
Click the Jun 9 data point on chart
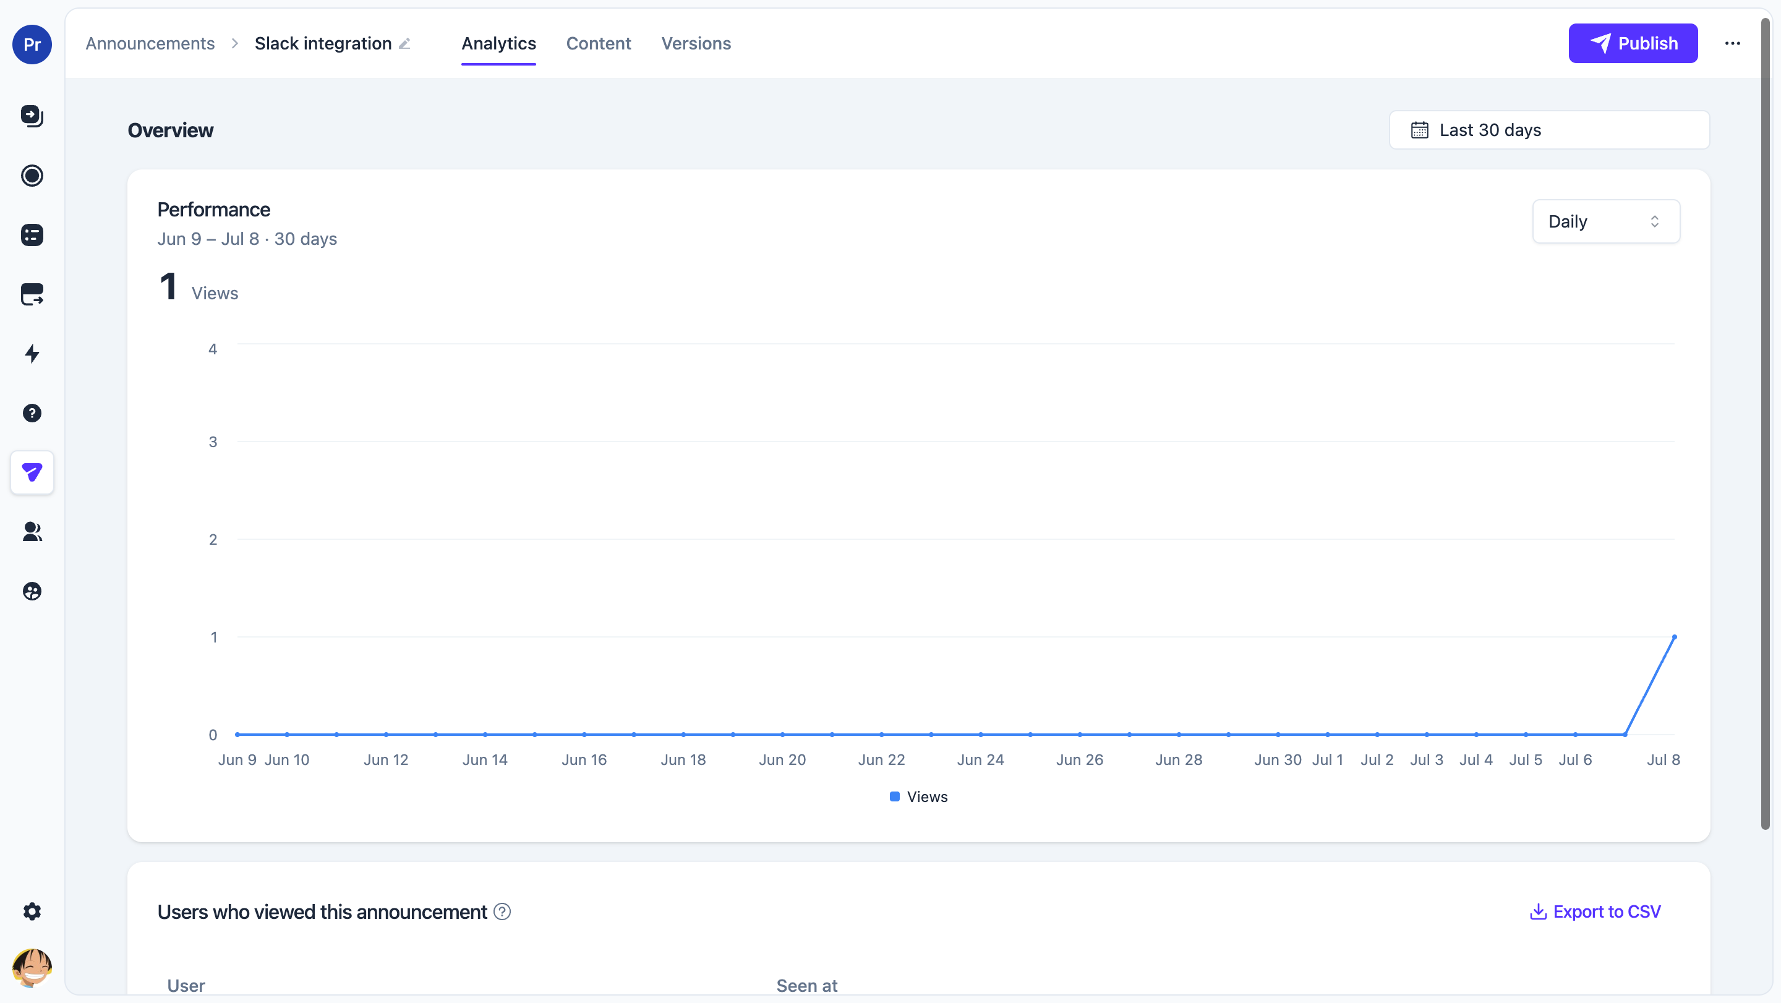click(x=237, y=734)
